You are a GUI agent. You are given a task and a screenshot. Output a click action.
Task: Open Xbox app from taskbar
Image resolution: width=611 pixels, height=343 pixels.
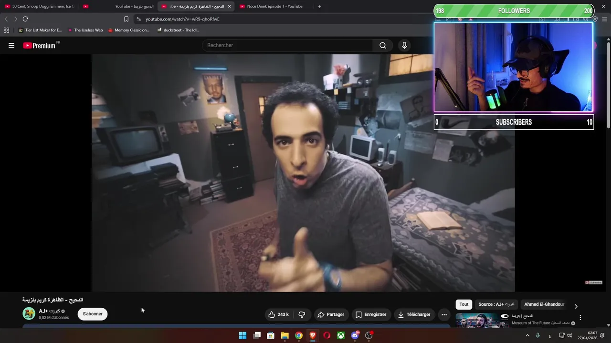(x=341, y=335)
